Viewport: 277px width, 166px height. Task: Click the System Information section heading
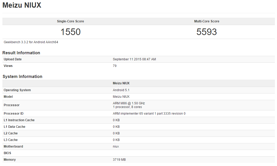(x=22, y=76)
